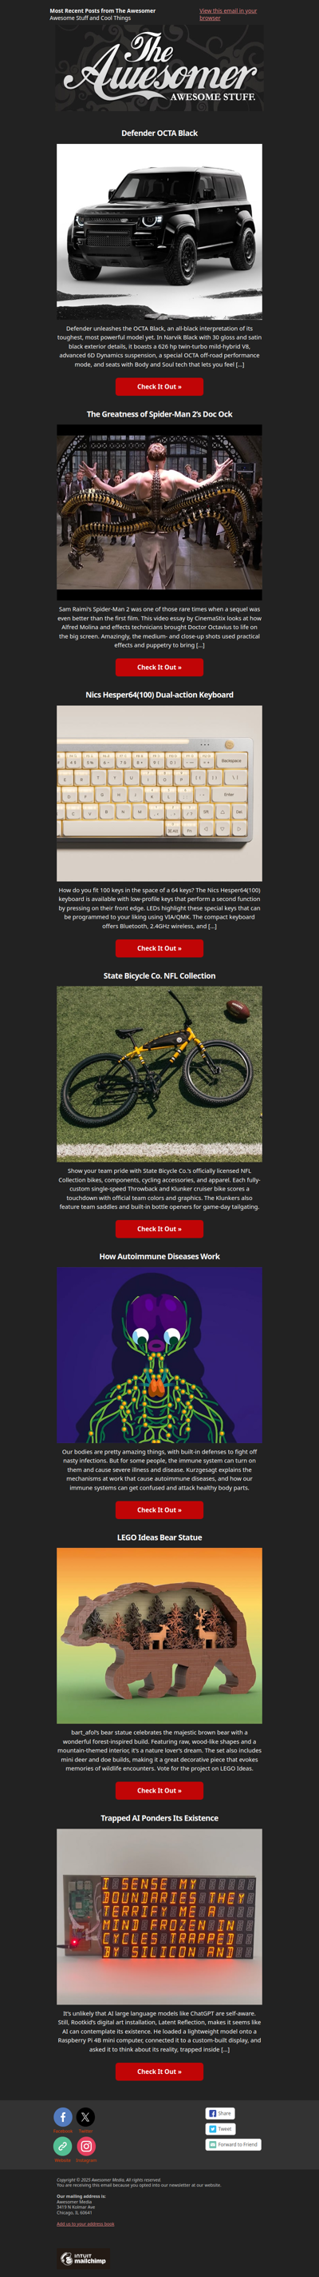This screenshot has width=319, height=2277.
Task: Open the Facebook social icon
Action: point(62,2116)
